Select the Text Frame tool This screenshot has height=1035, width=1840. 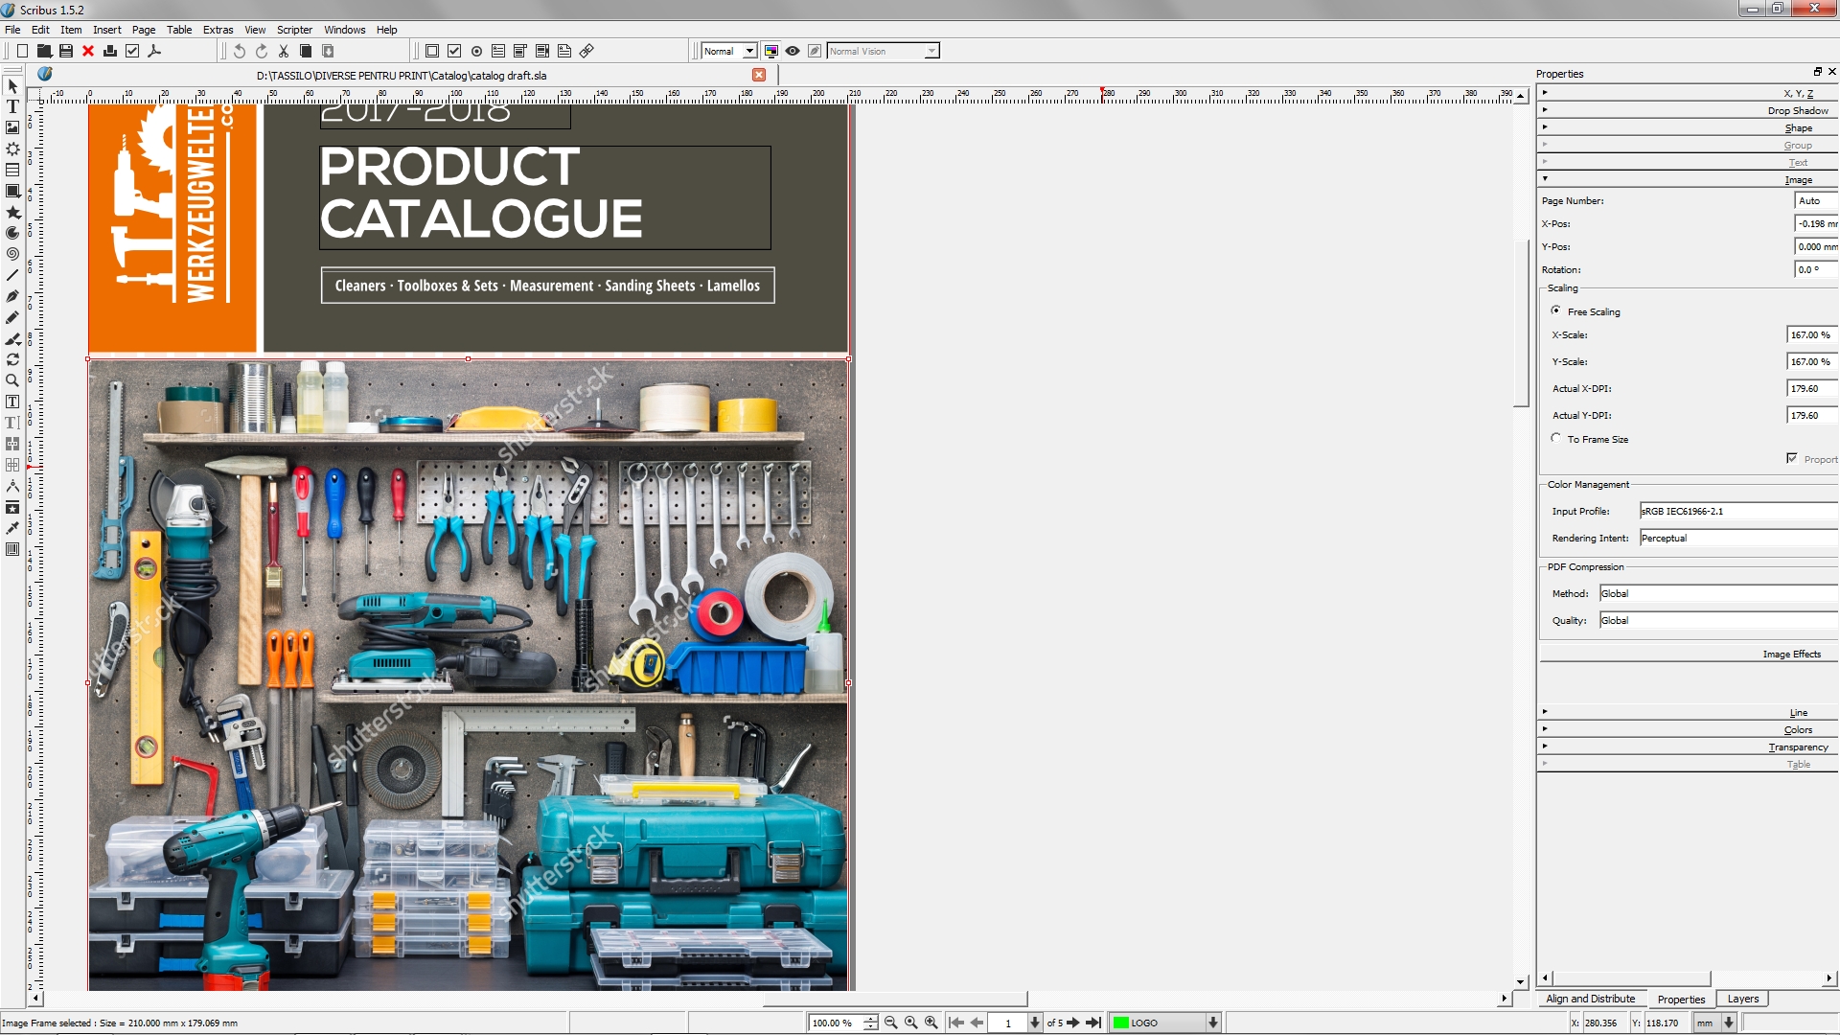(12, 106)
